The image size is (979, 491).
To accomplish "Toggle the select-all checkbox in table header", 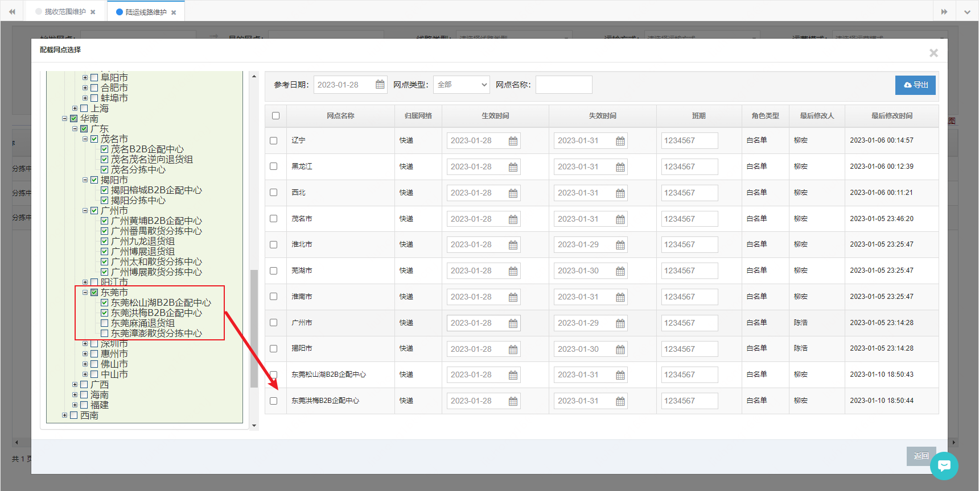I will pos(275,115).
